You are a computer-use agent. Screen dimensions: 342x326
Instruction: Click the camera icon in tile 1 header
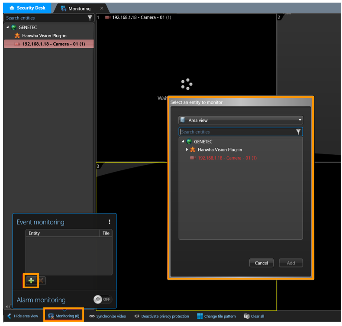(x=108, y=17)
